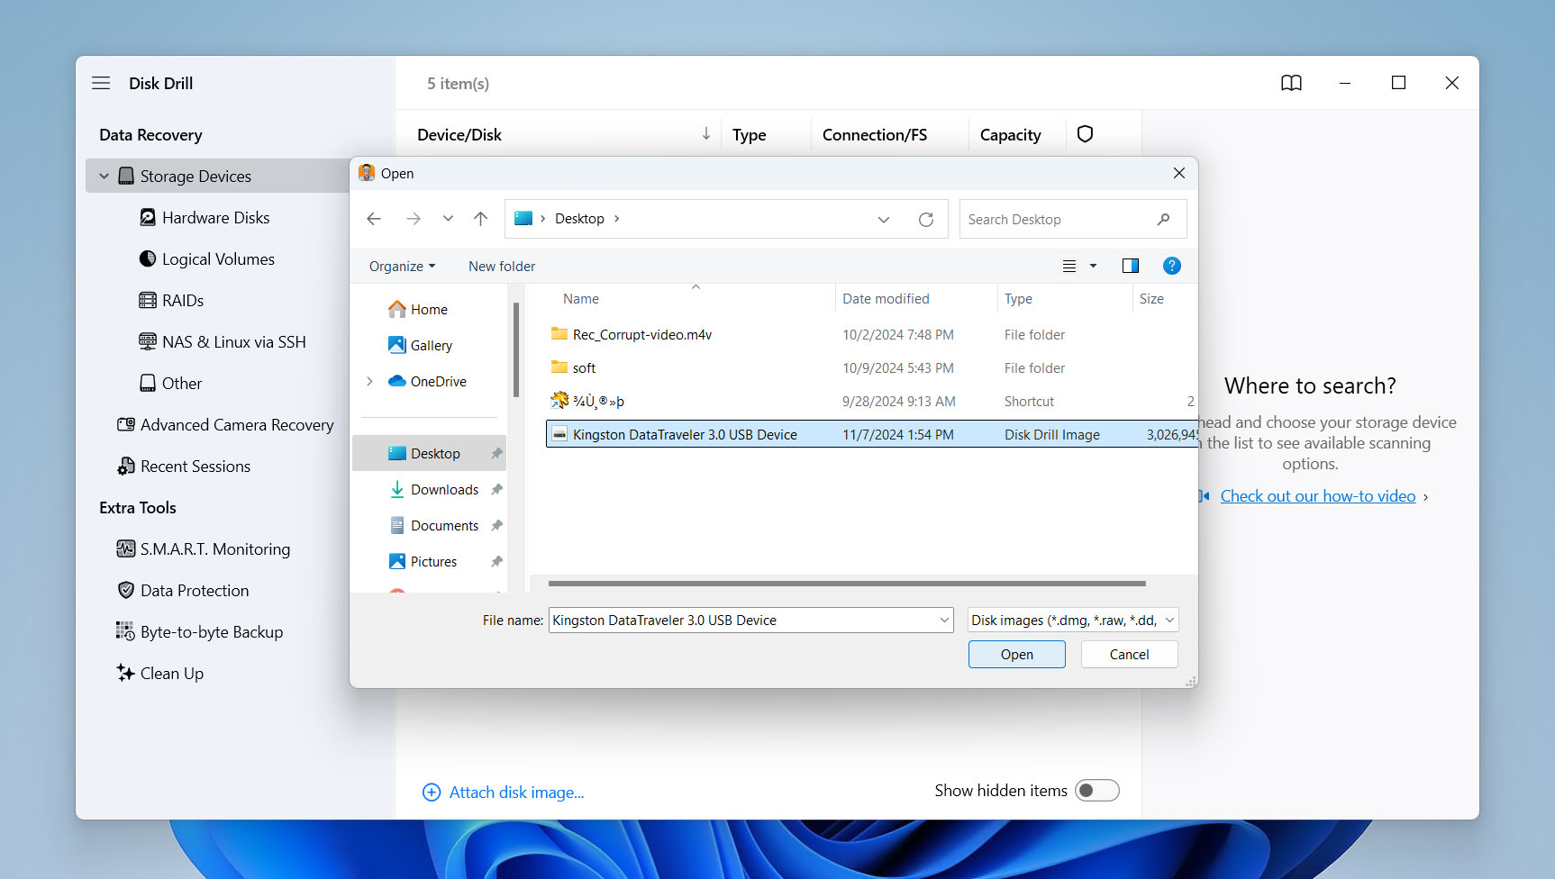Toggle Show hidden items switch
The height and width of the screenshot is (879, 1555).
click(x=1097, y=790)
